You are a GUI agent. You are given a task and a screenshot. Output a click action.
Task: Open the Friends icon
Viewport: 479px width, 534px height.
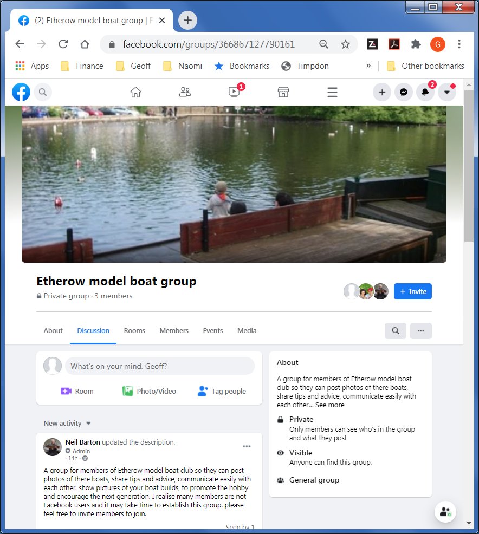tap(185, 92)
